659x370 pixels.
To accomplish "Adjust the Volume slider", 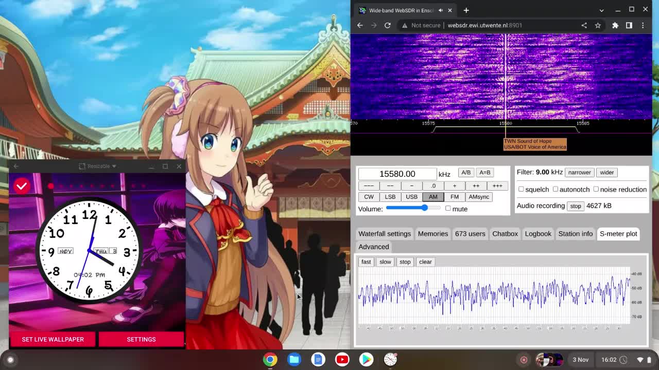I will [x=413, y=208].
